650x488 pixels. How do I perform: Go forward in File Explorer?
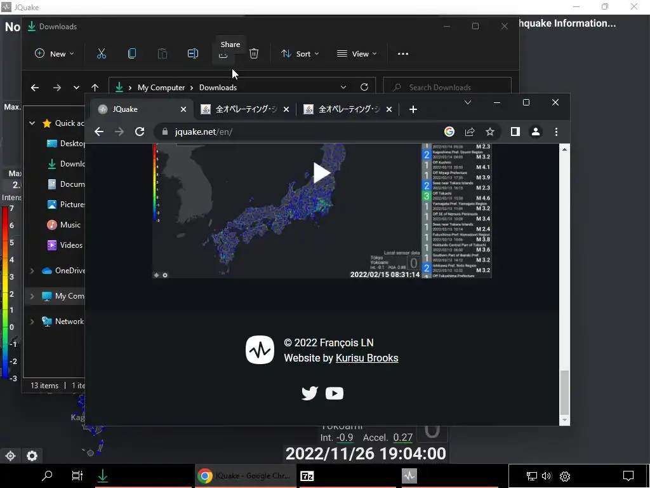coord(57,88)
